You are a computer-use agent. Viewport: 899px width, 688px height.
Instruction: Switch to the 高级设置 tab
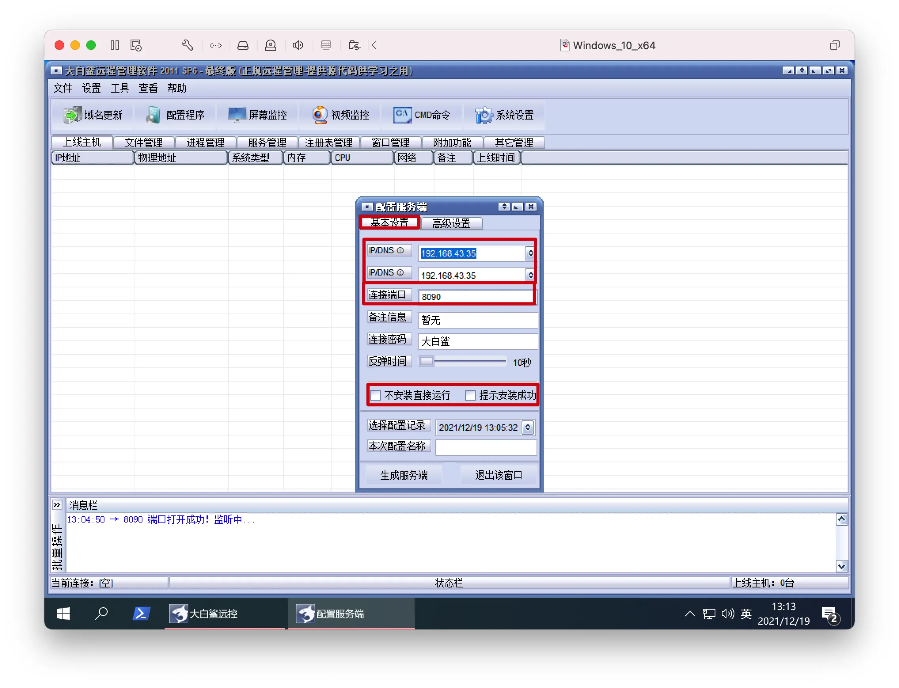451,223
